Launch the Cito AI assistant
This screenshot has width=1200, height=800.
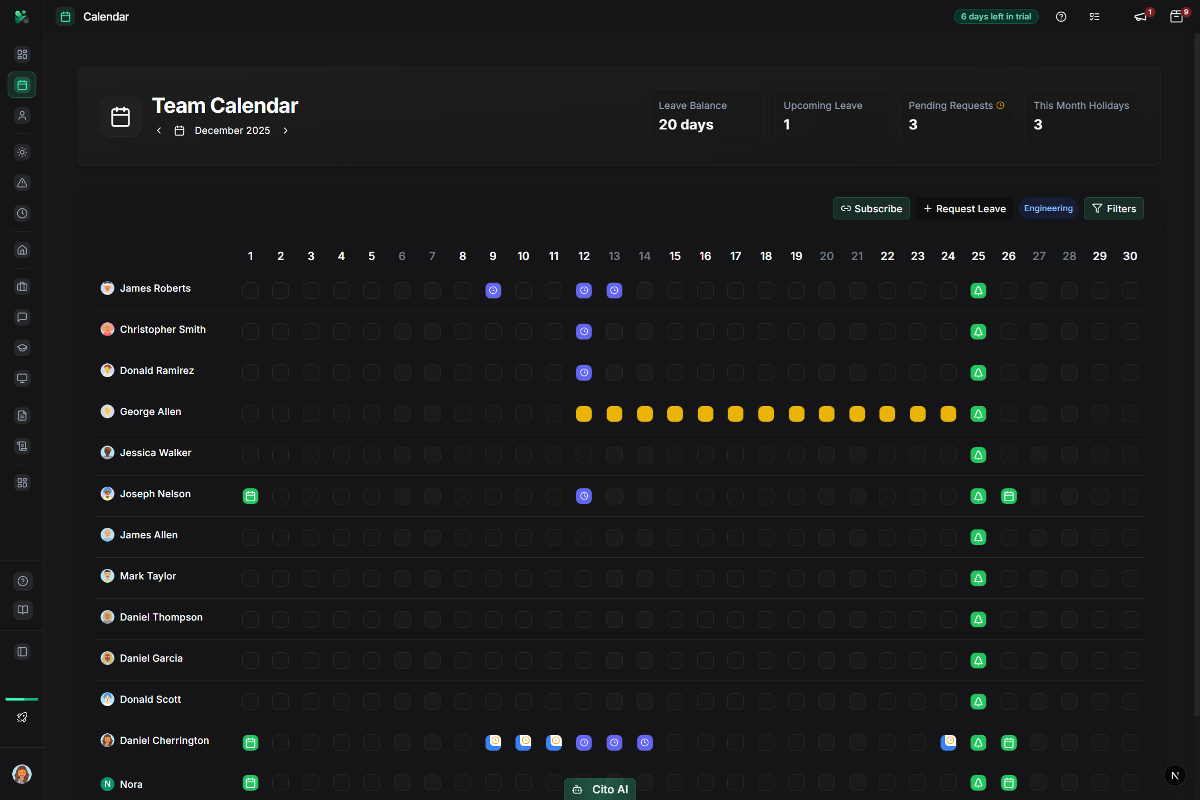point(599,788)
